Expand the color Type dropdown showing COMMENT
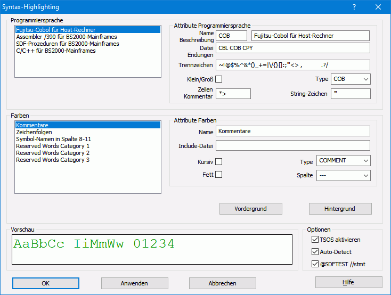 [x=344, y=161]
